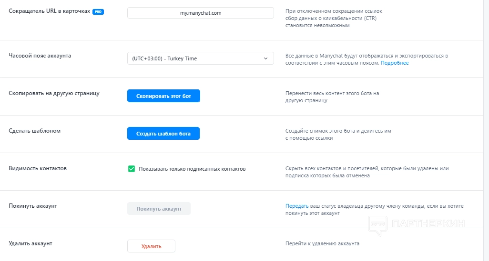
Task: Click the chevron arrow in the Turkey Time selector
Action: [266, 58]
